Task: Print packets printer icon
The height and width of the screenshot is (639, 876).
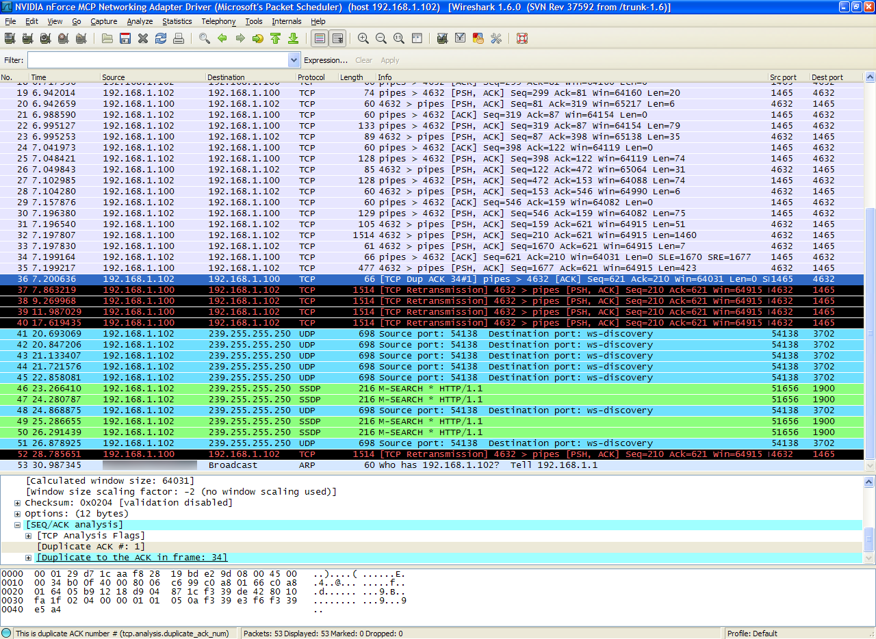Action: point(179,38)
